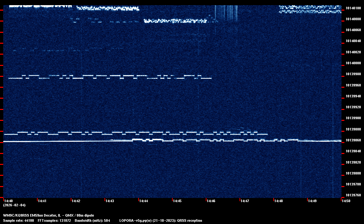Click the 14:44 time axis label
364x224 pixels.
pos(143,201)
